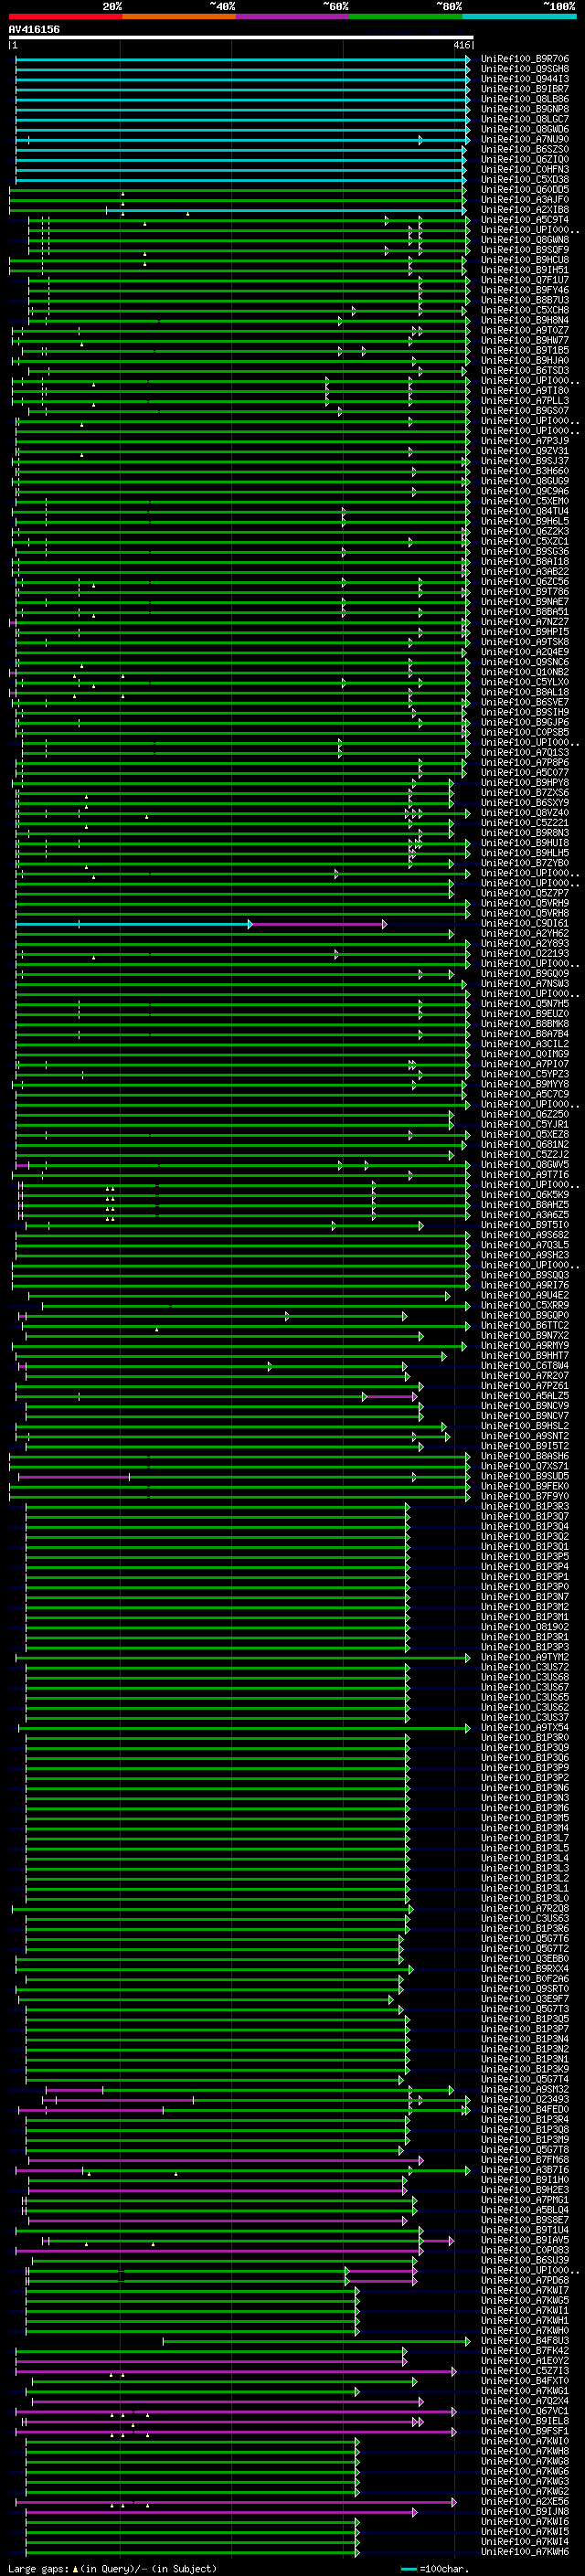Click the UniRef100_B9S8E7 label
The image size is (585, 2576).
pos(524,2219)
